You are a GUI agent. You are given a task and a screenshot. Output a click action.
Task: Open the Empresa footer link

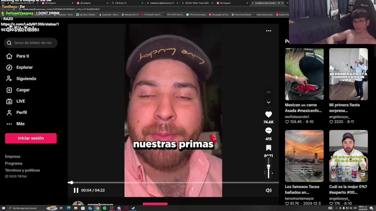[13, 156]
